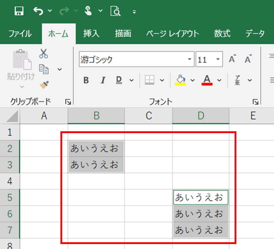Image resolution: width=274 pixels, height=249 pixels.
Task: Click the Undo arrow icon
Action: click(x=38, y=11)
